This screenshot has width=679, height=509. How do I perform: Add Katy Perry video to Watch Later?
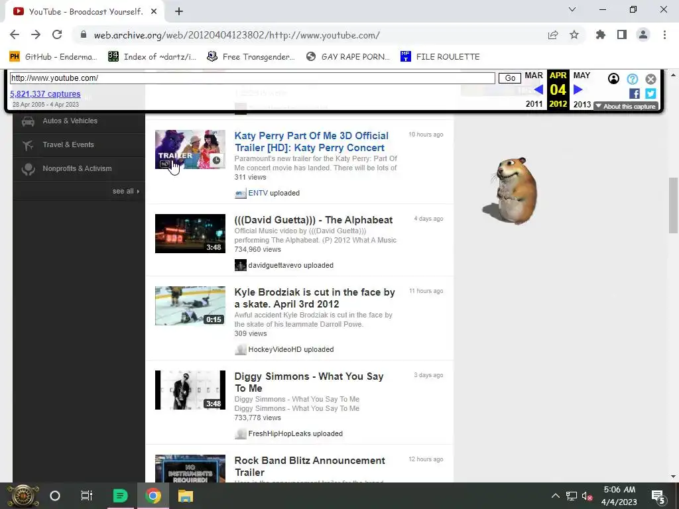point(216,160)
